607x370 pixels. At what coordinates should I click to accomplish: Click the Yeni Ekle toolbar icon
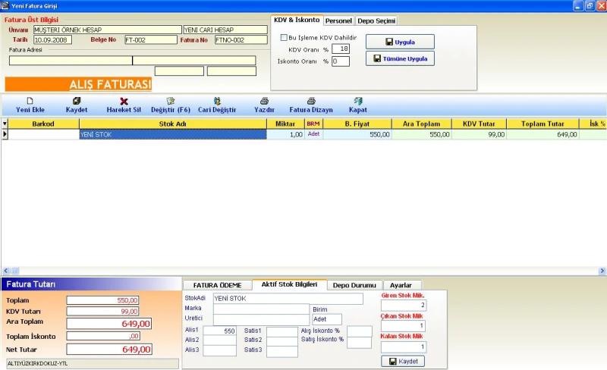(x=30, y=101)
